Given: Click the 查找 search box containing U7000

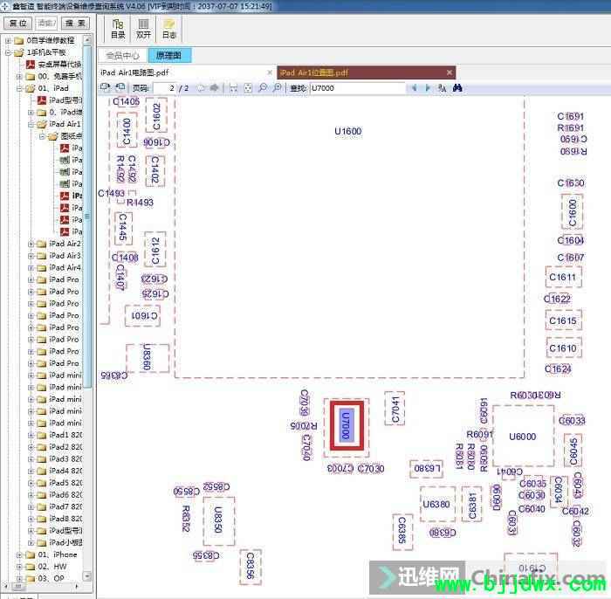Looking at the screenshot, I should tap(357, 88).
